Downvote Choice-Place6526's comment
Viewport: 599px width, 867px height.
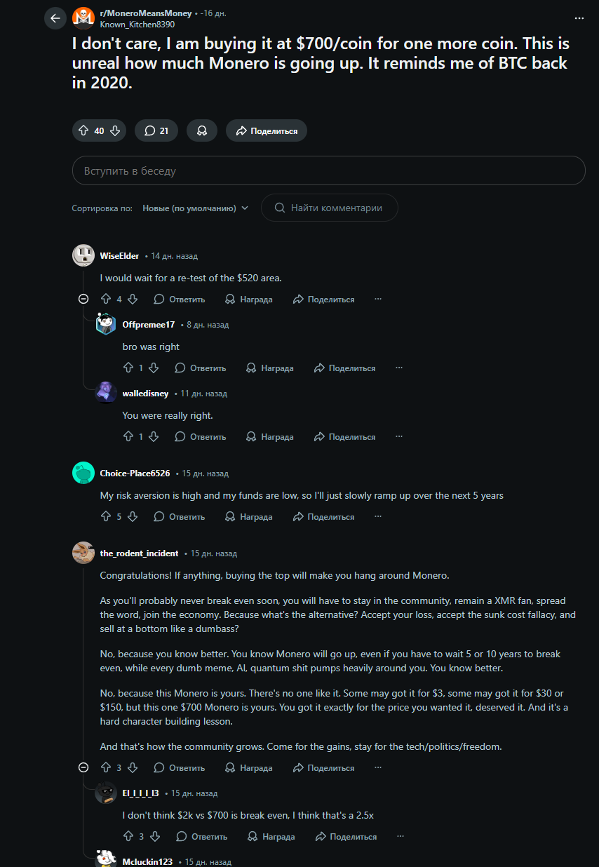click(133, 517)
